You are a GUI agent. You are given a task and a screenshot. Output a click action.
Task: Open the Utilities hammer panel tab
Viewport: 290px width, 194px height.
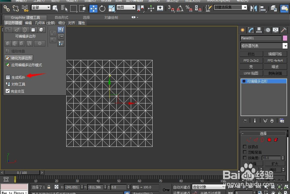(x=284, y=30)
